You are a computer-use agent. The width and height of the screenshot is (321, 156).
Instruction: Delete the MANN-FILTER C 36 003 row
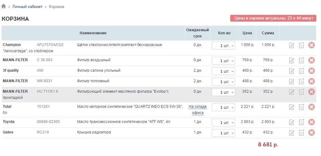pos(311,60)
